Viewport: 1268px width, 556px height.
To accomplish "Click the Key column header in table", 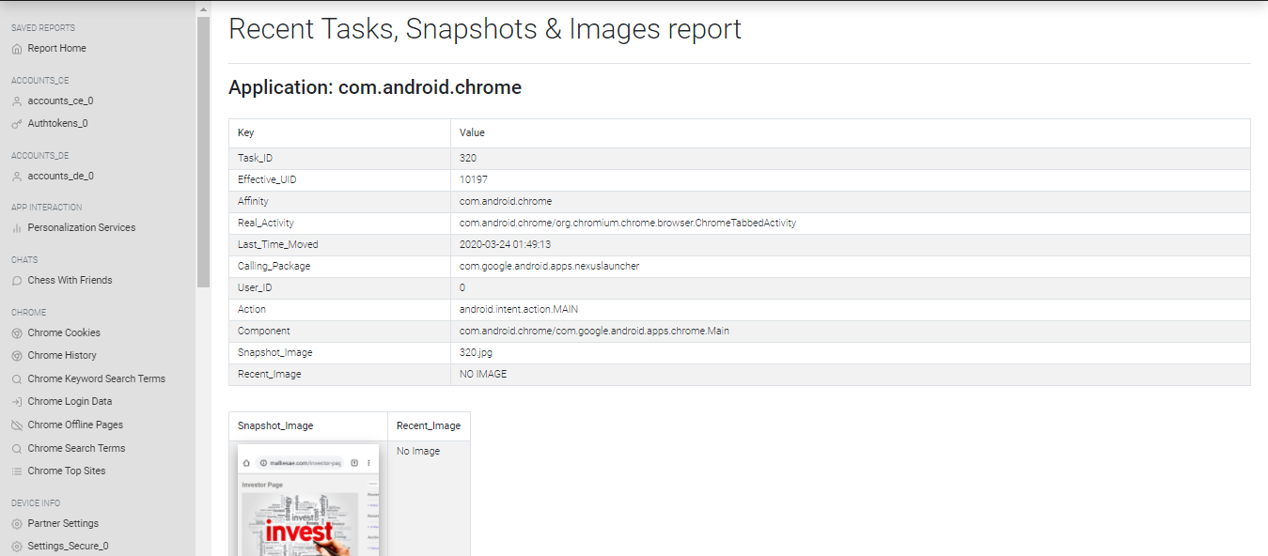I will click(246, 133).
